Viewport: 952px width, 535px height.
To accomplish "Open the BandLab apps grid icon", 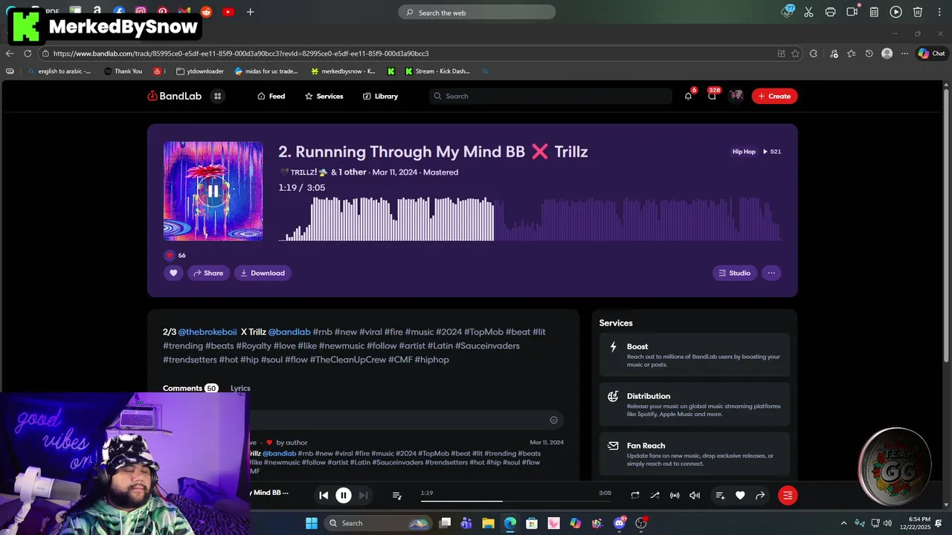I will point(217,96).
